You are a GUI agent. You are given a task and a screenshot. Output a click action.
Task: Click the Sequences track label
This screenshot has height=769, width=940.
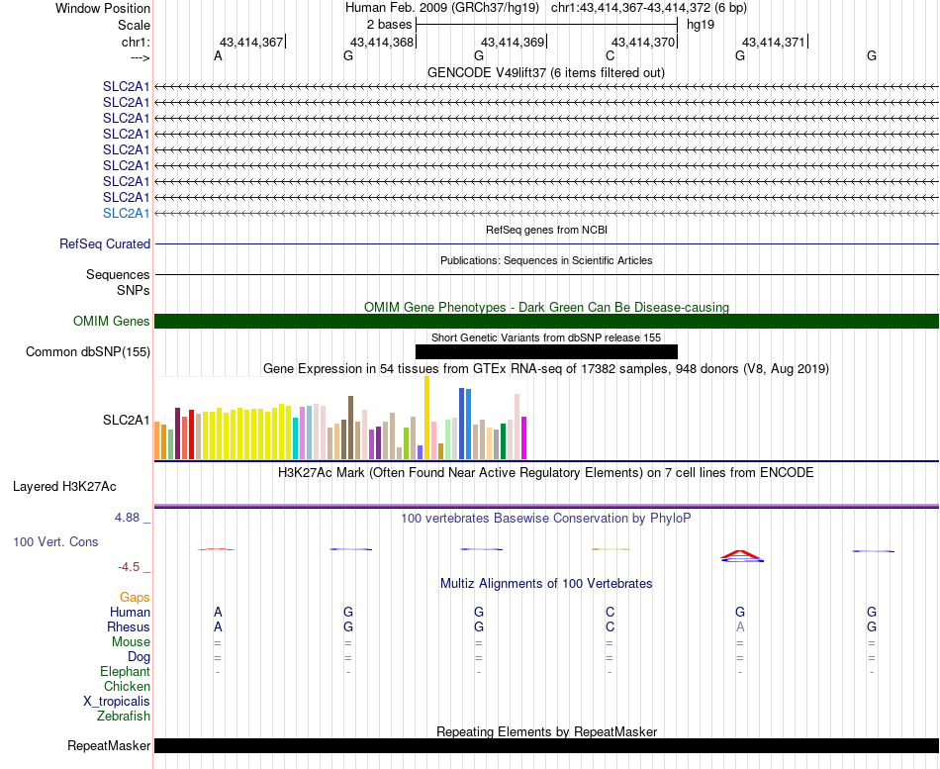(x=118, y=275)
